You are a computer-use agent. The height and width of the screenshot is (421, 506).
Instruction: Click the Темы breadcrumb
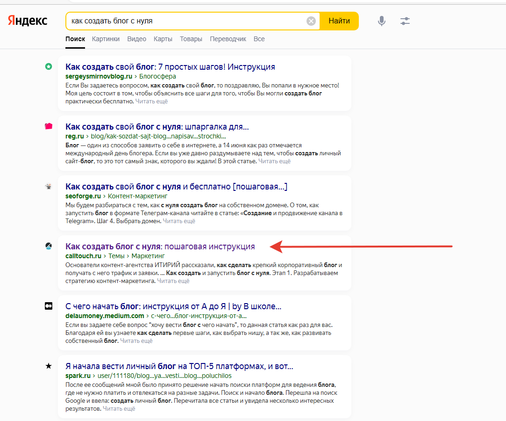[116, 256]
